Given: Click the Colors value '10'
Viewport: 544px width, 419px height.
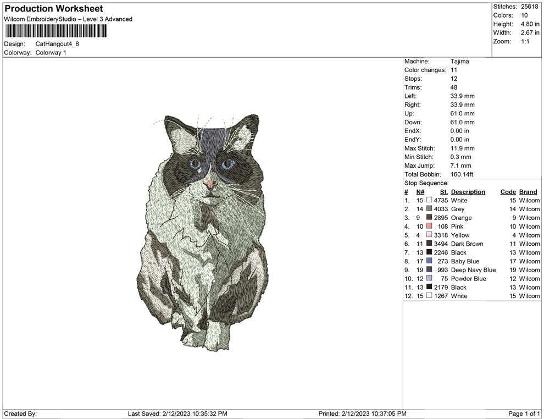Looking at the screenshot, I should pyautogui.click(x=524, y=15).
